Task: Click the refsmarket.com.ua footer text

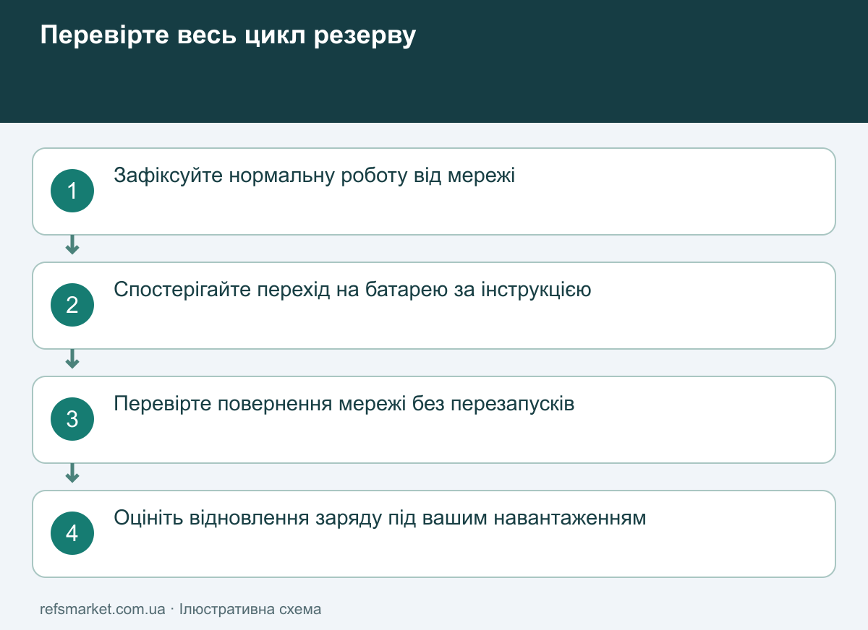Action: coord(103,609)
